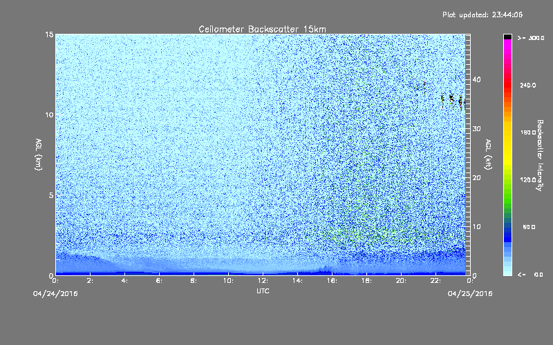Viewport: 553px width, 345px height.
Task: Click the 16: hour tick label
Action: coord(332,281)
